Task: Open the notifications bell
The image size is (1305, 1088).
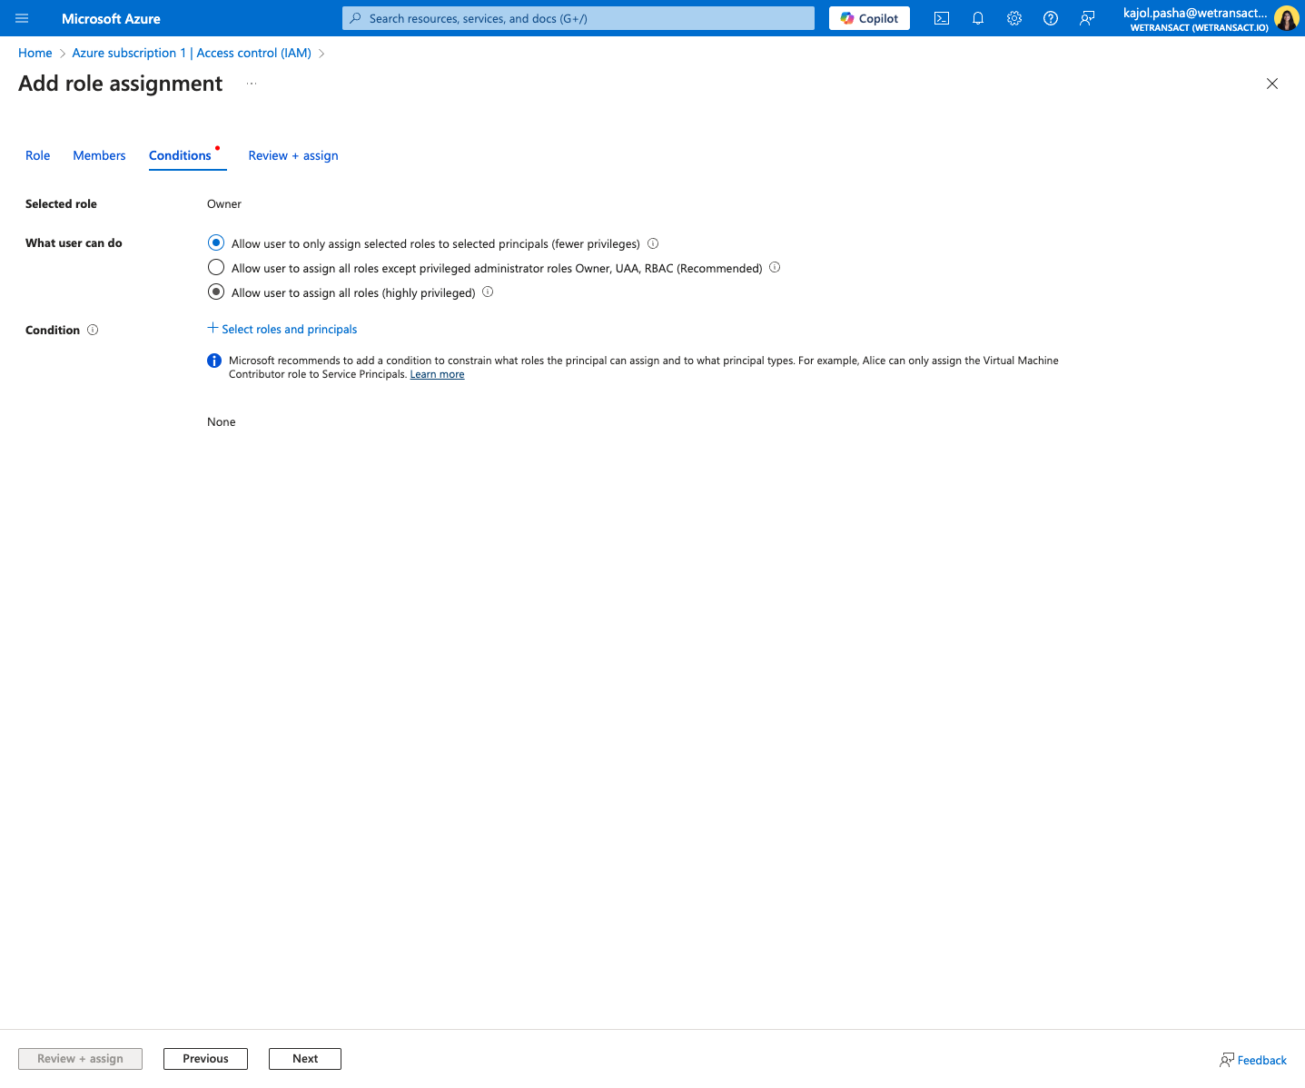Action: click(x=978, y=18)
